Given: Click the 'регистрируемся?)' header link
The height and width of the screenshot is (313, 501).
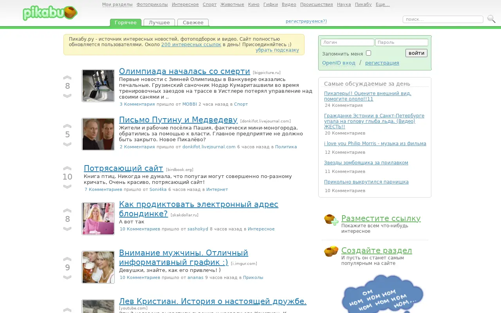Looking at the screenshot, I should click(x=306, y=22).
